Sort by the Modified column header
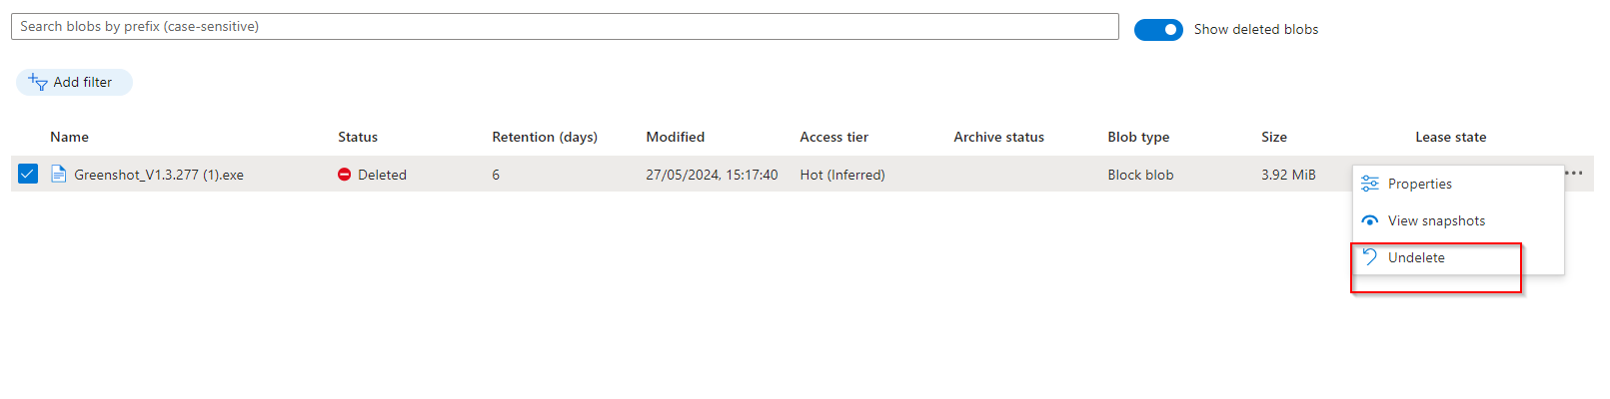The image size is (1610, 399). (676, 137)
